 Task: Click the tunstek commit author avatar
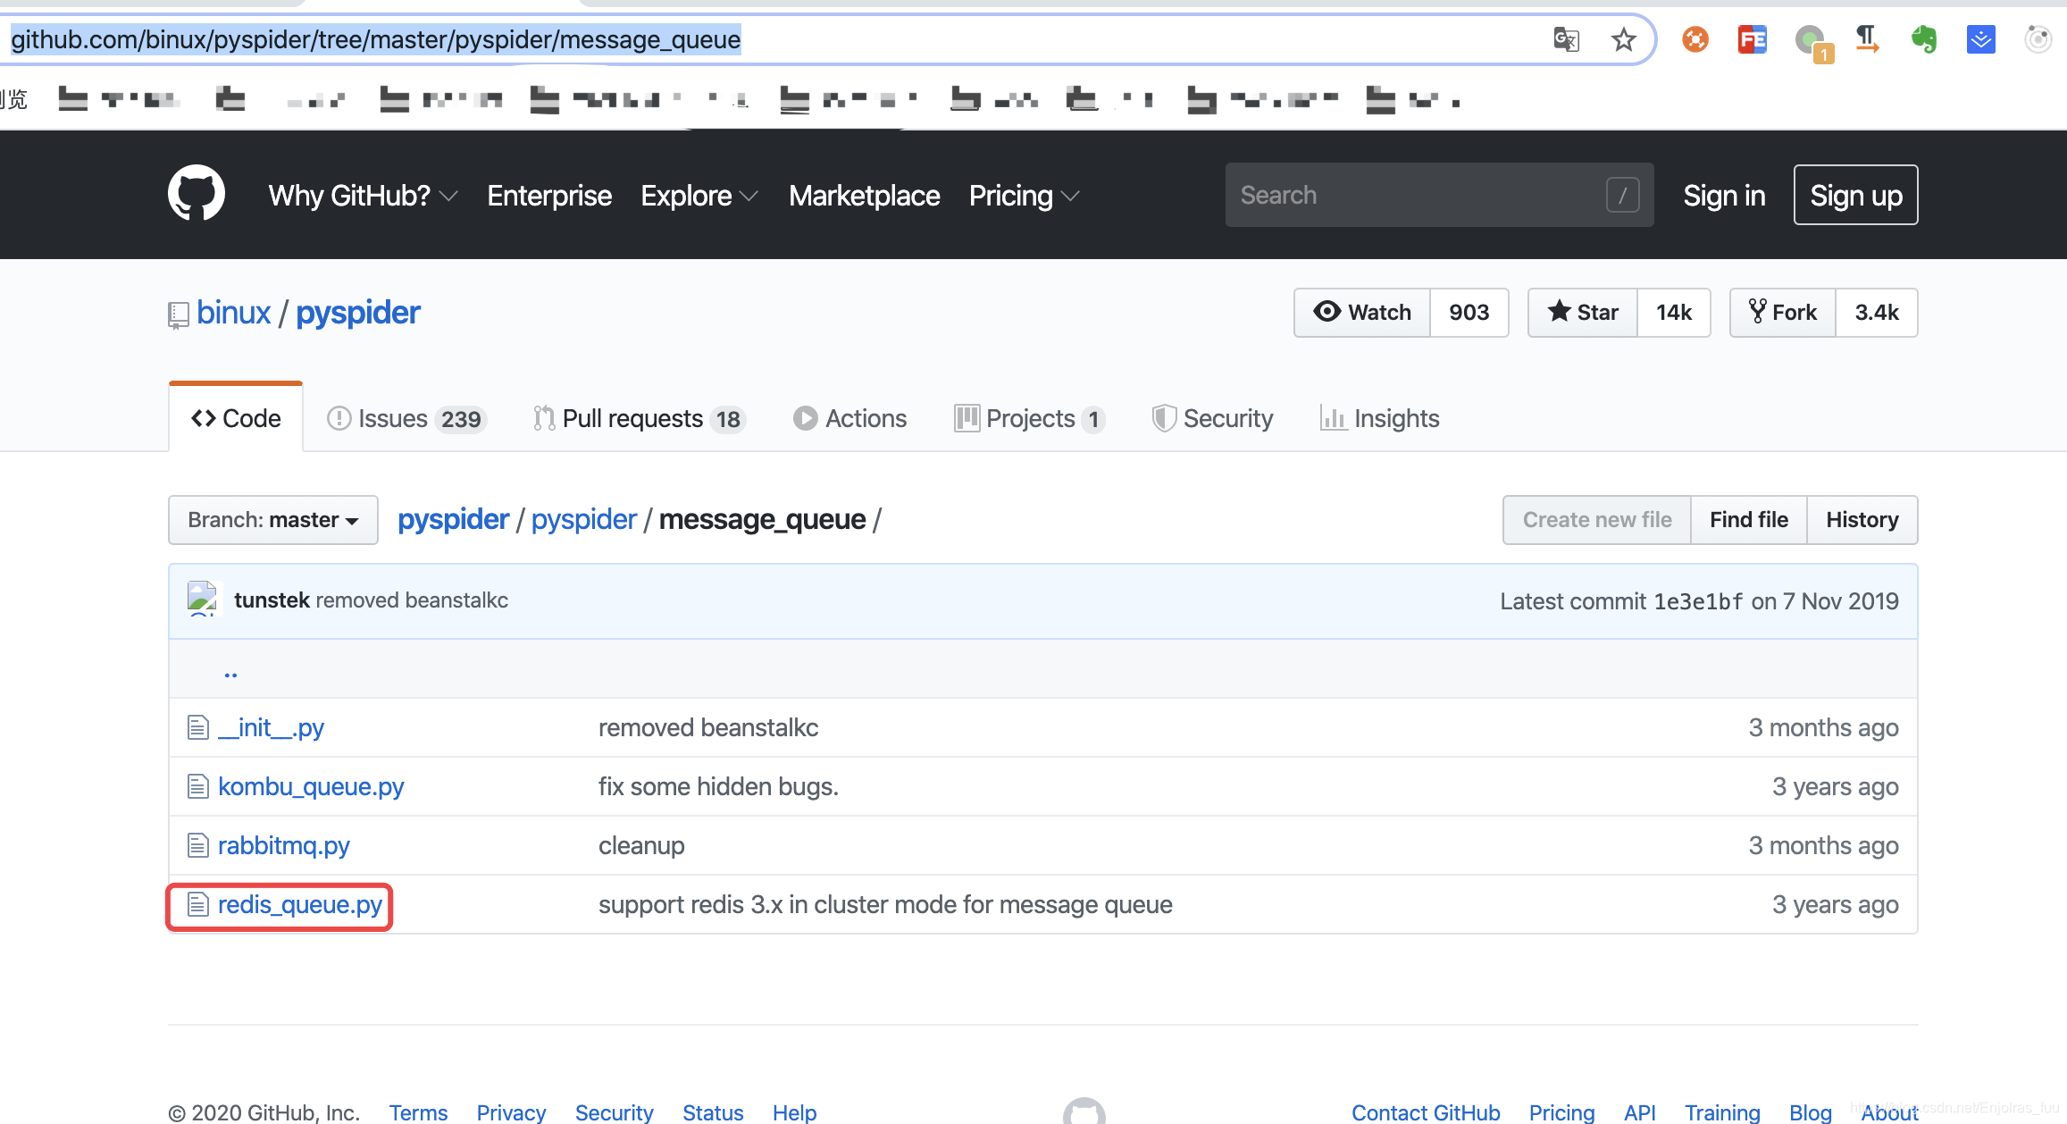pos(203,599)
